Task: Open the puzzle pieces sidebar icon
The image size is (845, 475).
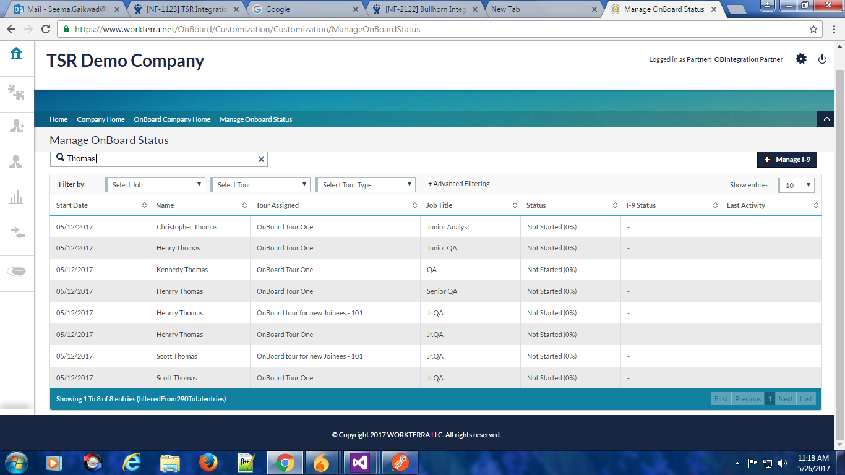Action: pyautogui.click(x=16, y=92)
